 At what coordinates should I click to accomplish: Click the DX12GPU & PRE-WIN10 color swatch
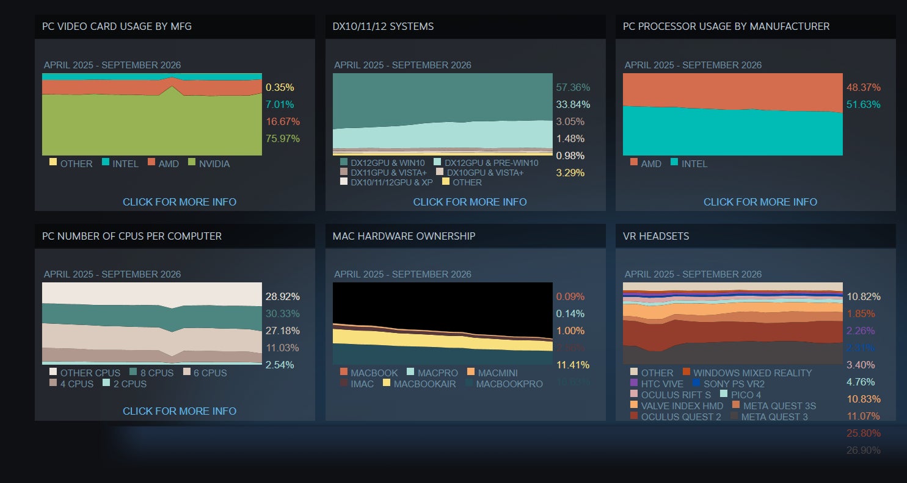(437, 162)
